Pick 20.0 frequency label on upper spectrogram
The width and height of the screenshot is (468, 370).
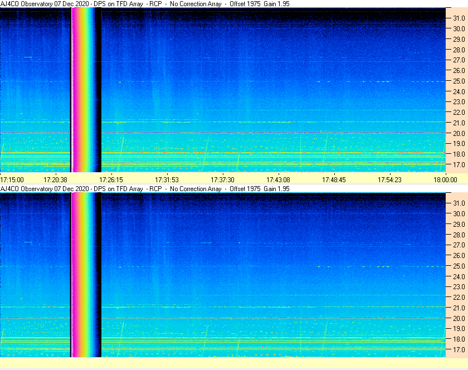pyautogui.click(x=459, y=133)
